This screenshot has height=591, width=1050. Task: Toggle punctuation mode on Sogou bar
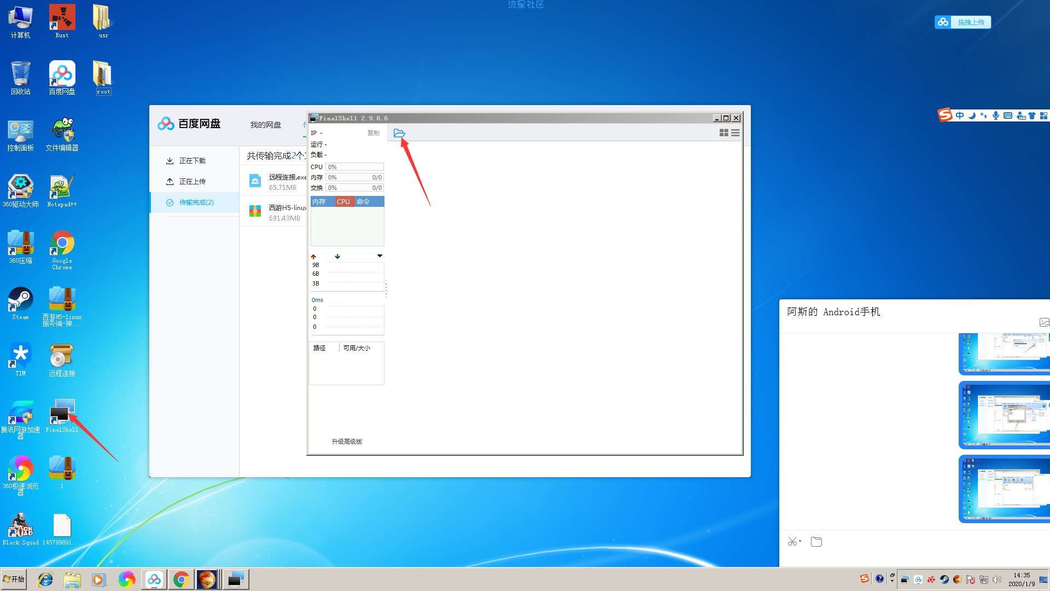[x=984, y=115]
